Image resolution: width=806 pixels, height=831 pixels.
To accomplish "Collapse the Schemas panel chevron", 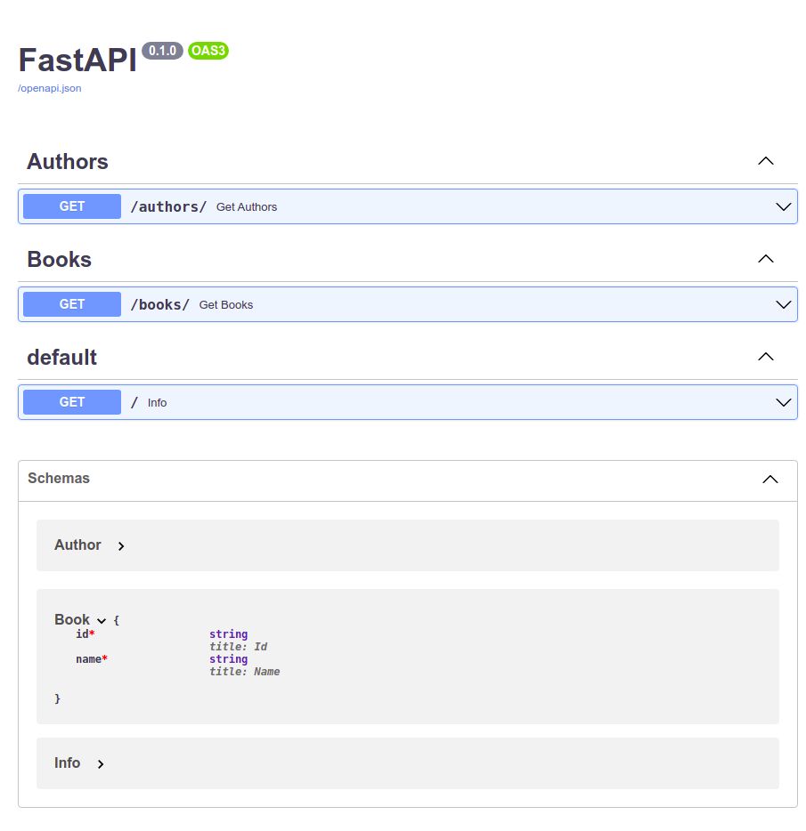I will coord(770,479).
